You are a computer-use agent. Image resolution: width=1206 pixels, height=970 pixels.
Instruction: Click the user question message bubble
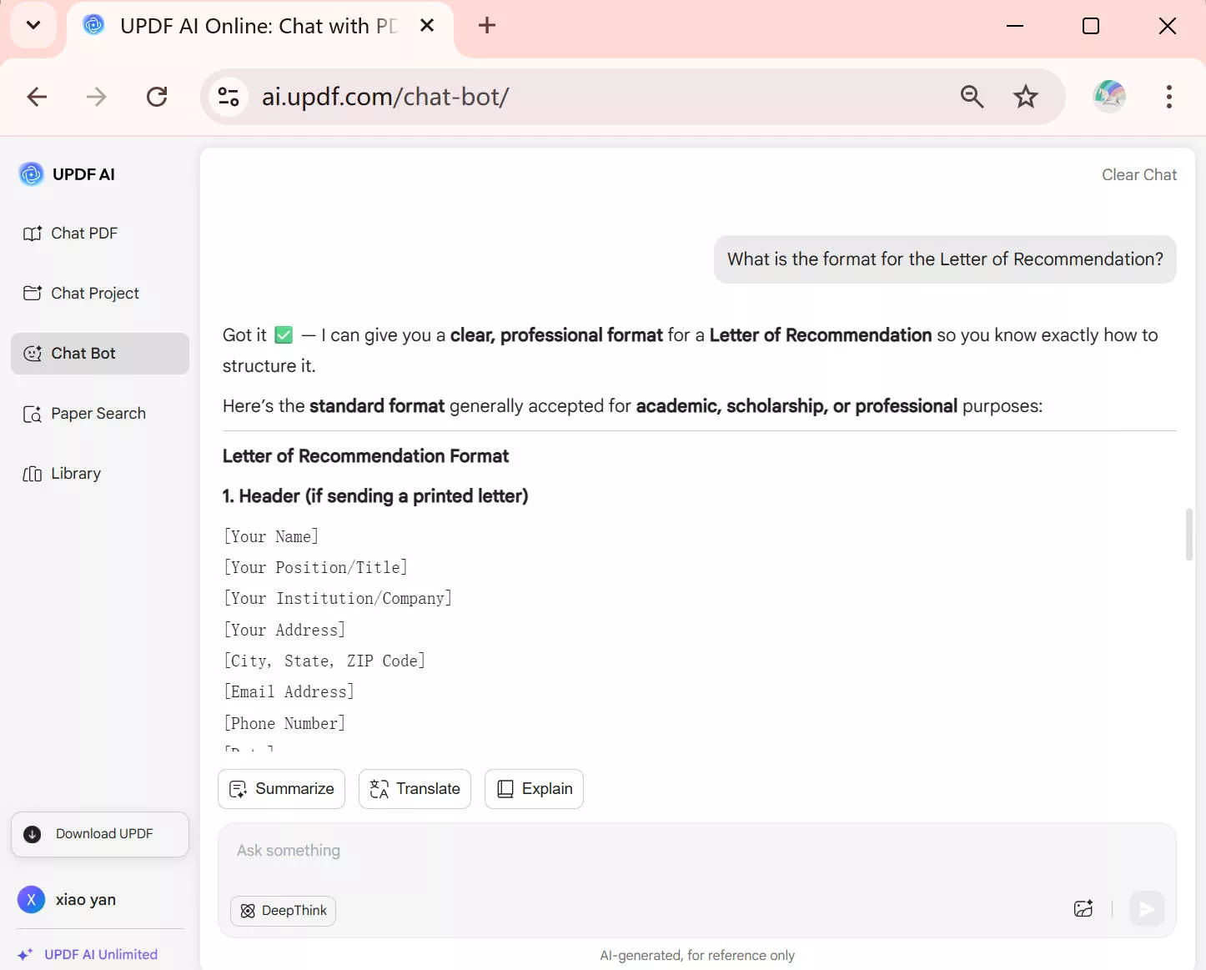[945, 259]
